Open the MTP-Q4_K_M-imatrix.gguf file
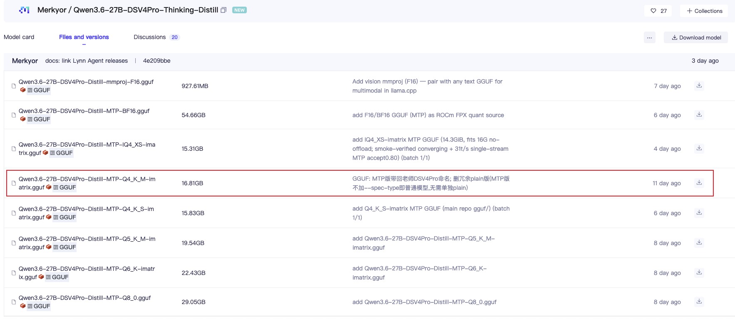This screenshot has height=319, width=735. point(87,183)
